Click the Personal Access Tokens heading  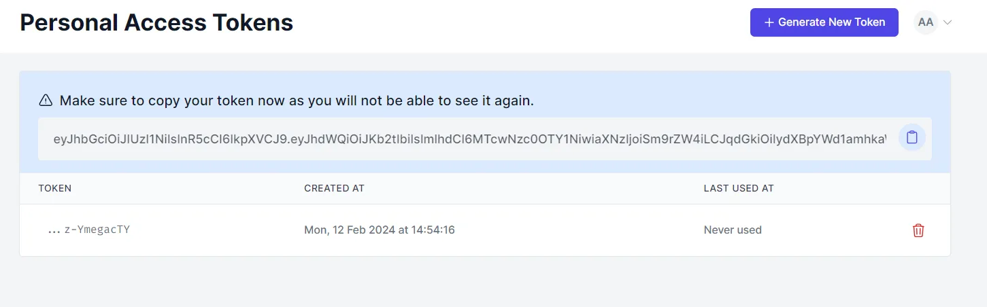[156, 22]
